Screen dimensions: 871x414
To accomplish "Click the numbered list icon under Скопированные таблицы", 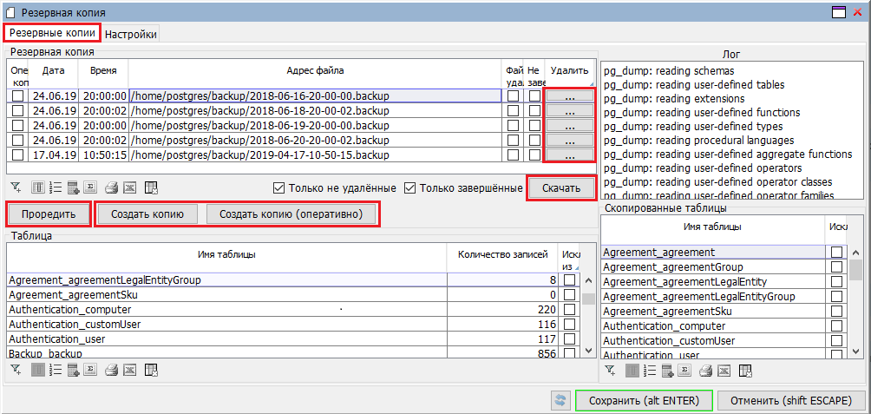I will (x=649, y=371).
